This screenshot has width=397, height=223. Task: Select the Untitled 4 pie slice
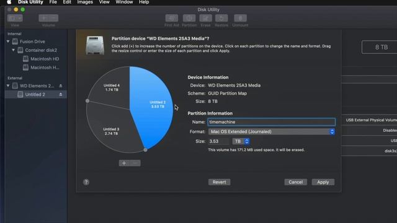[x=112, y=87]
